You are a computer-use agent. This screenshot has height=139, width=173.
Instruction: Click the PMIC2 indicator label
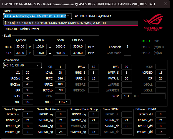click(x=146, y=47)
